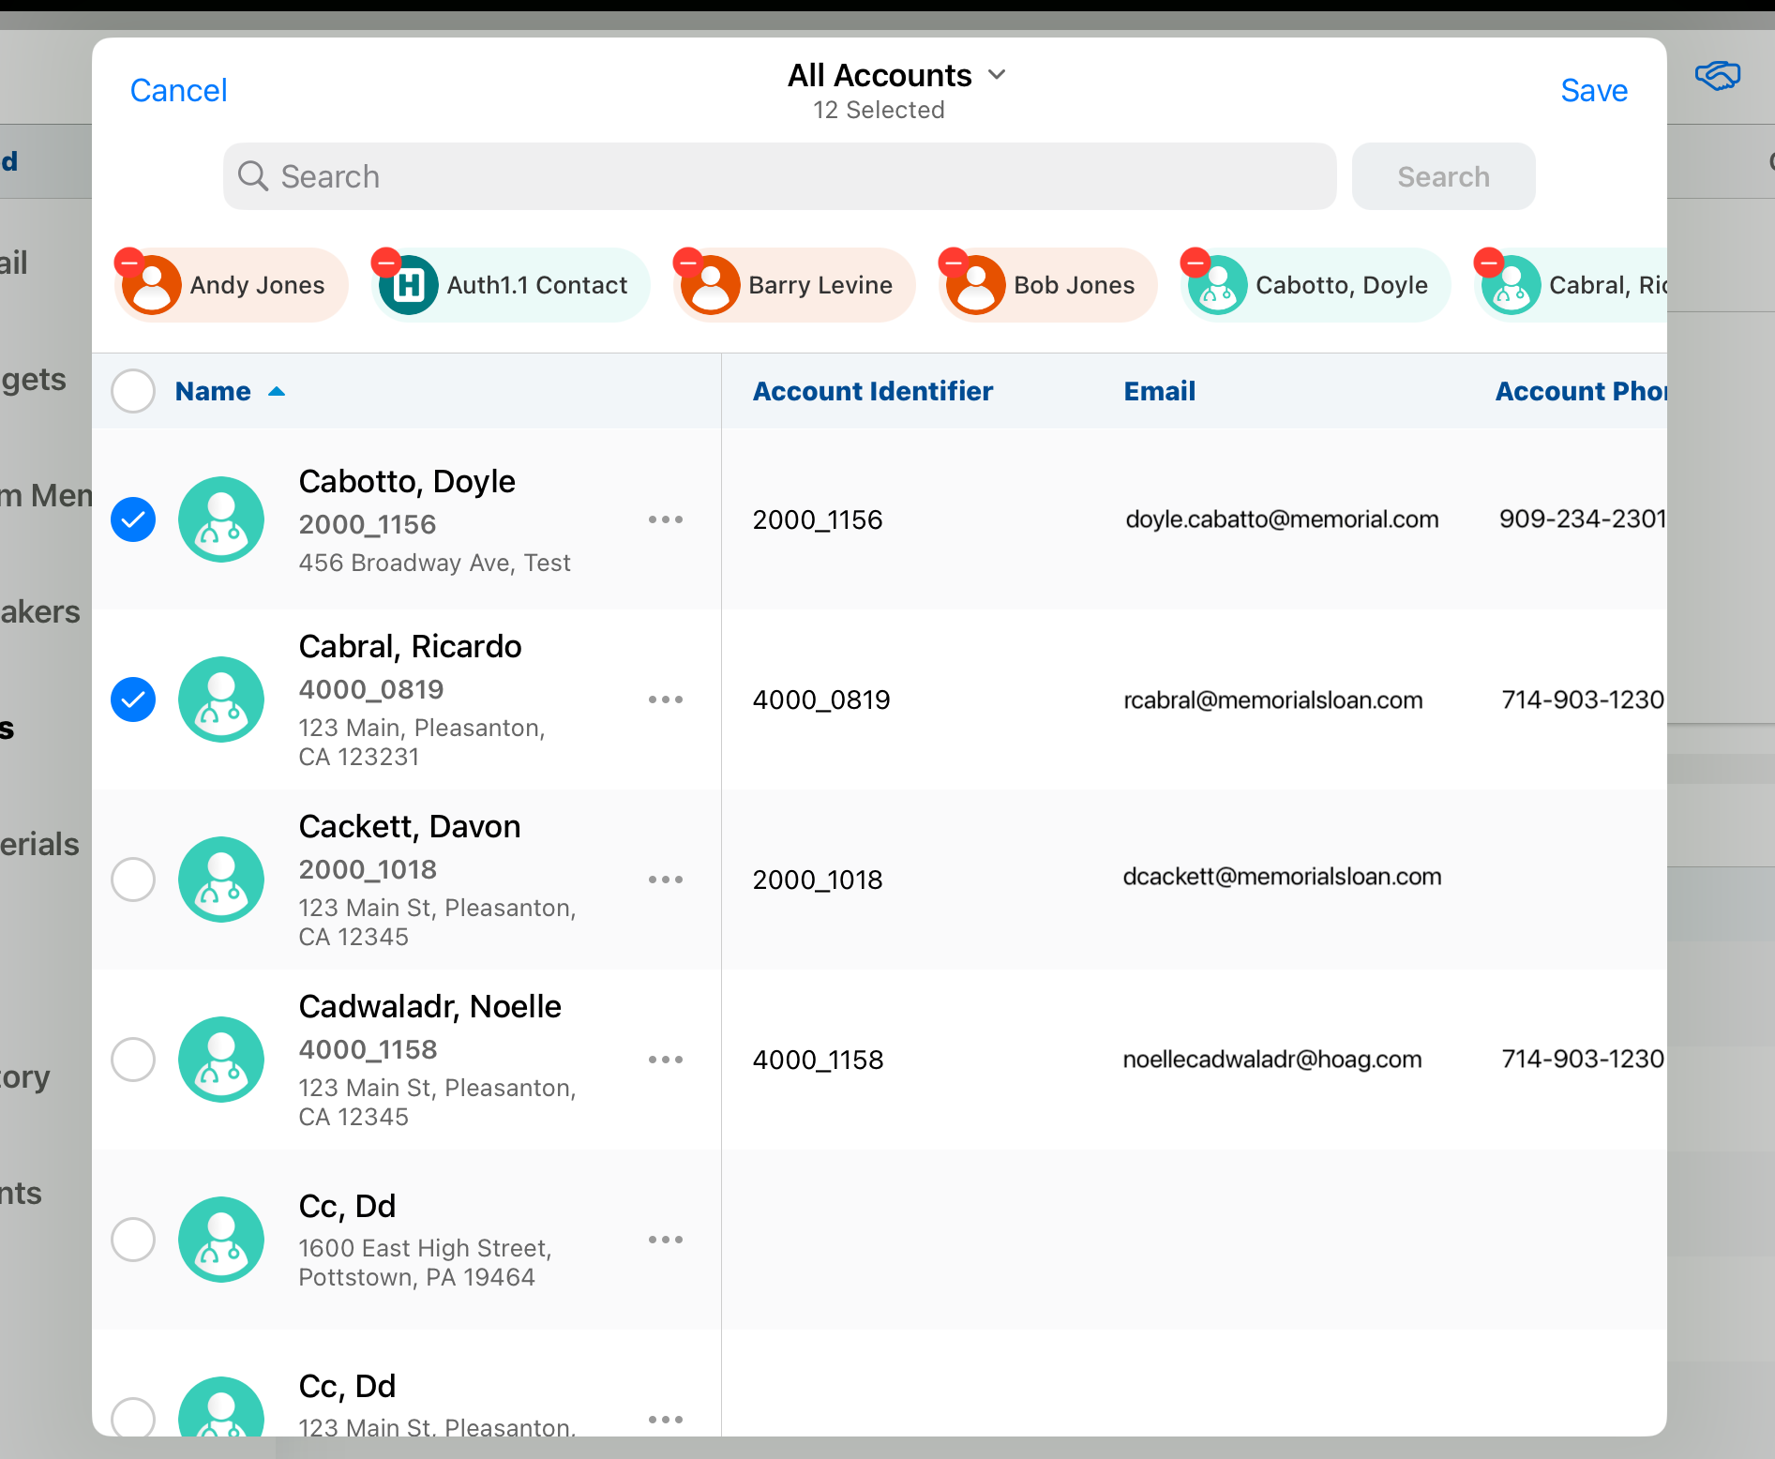Screen dimensions: 1775x1459
Task: Open ellipsis menu for Cackett, Davon
Action: point(666,880)
